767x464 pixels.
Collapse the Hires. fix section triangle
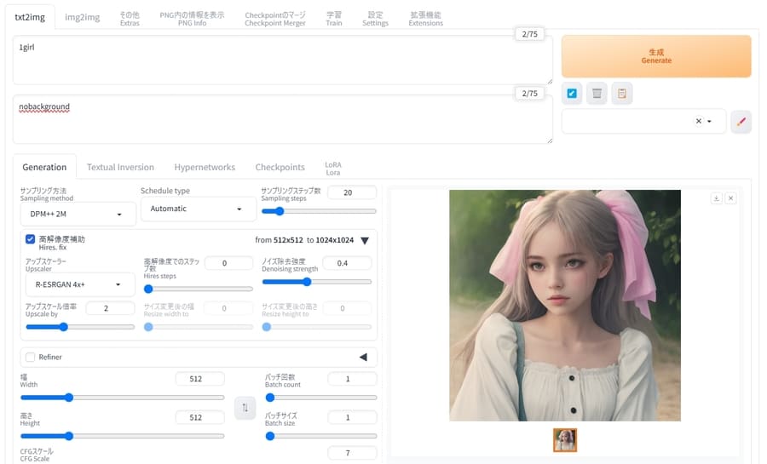[x=365, y=240]
